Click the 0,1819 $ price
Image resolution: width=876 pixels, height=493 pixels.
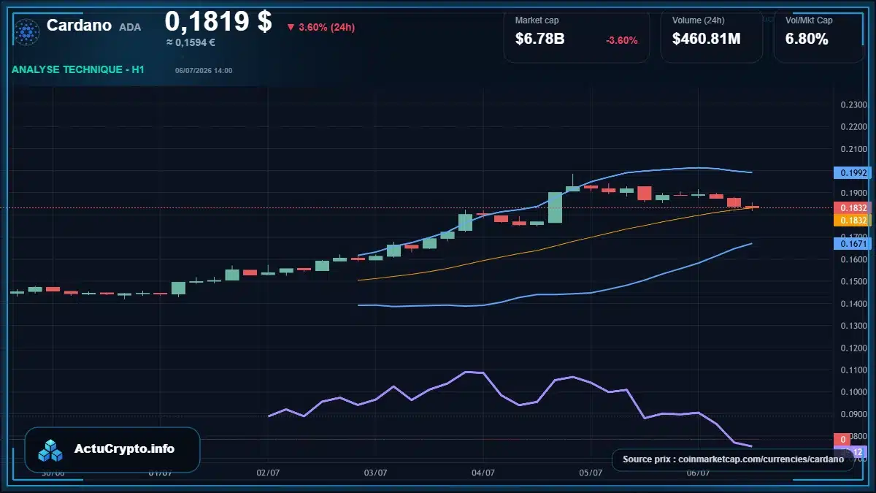coord(218,21)
